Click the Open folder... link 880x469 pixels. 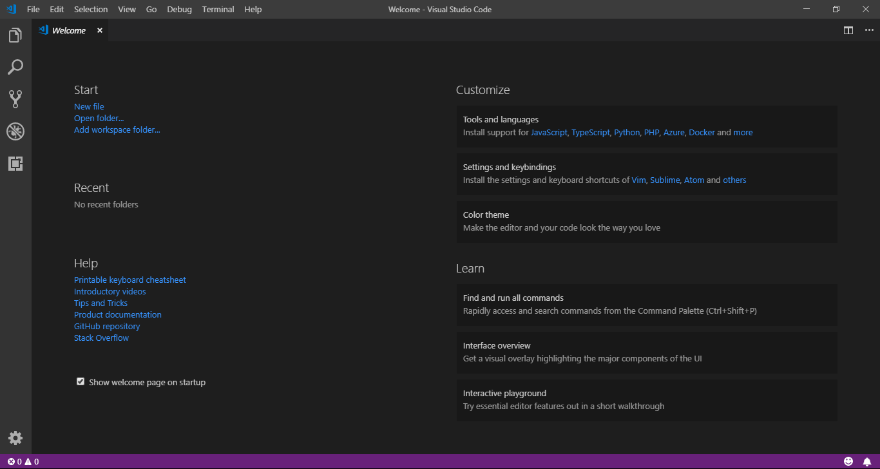pos(99,119)
